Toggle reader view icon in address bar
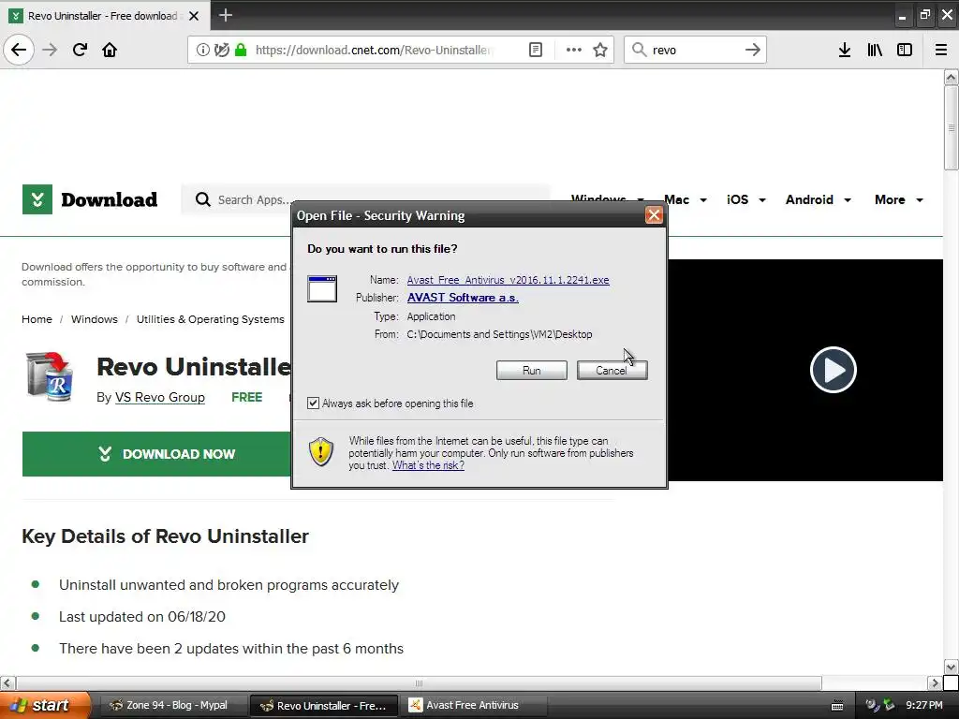 535,50
